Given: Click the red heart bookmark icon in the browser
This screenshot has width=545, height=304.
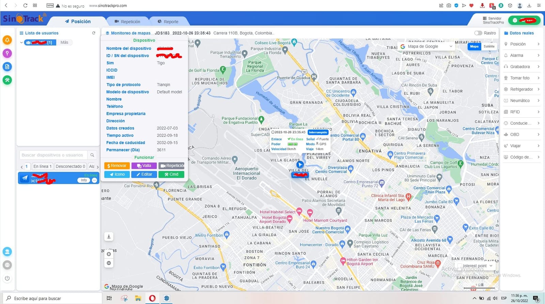Looking at the screenshot, I should pyautogui.click(x=471, y=5).
